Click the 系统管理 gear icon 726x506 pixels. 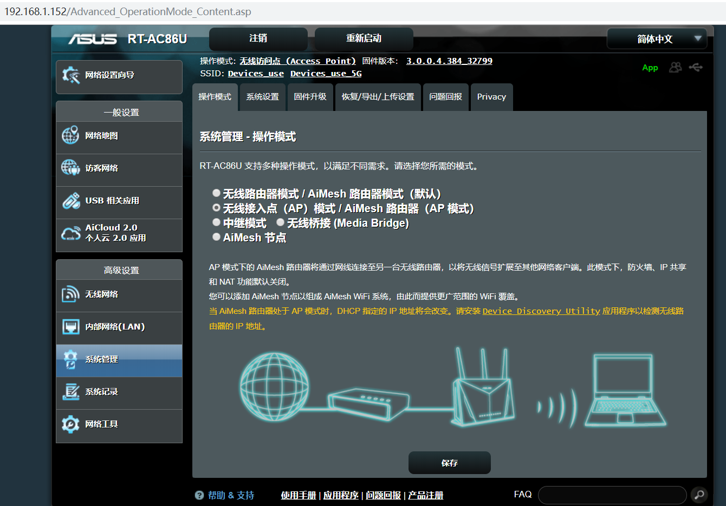coord(70,359)
